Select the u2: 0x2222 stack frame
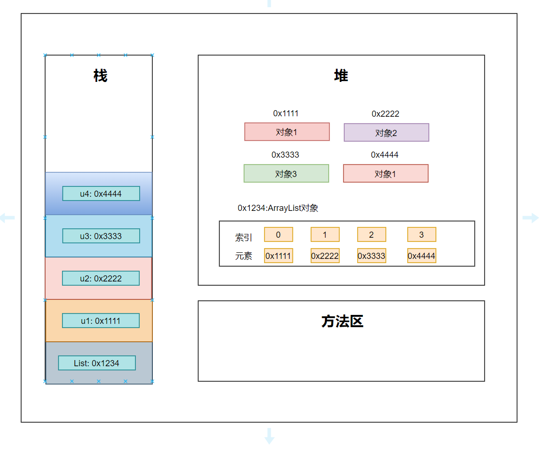This screenshot has width=545, height=450. (100, 278)
